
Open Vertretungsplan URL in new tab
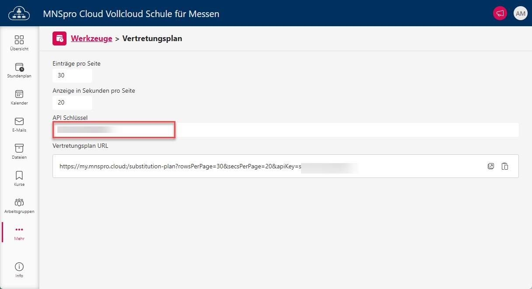[x=491, y=166]
